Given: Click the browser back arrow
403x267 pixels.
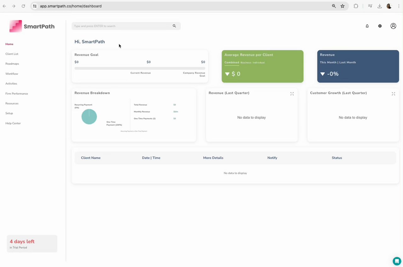Looking at the screenshot, I should tap(4, 6).
